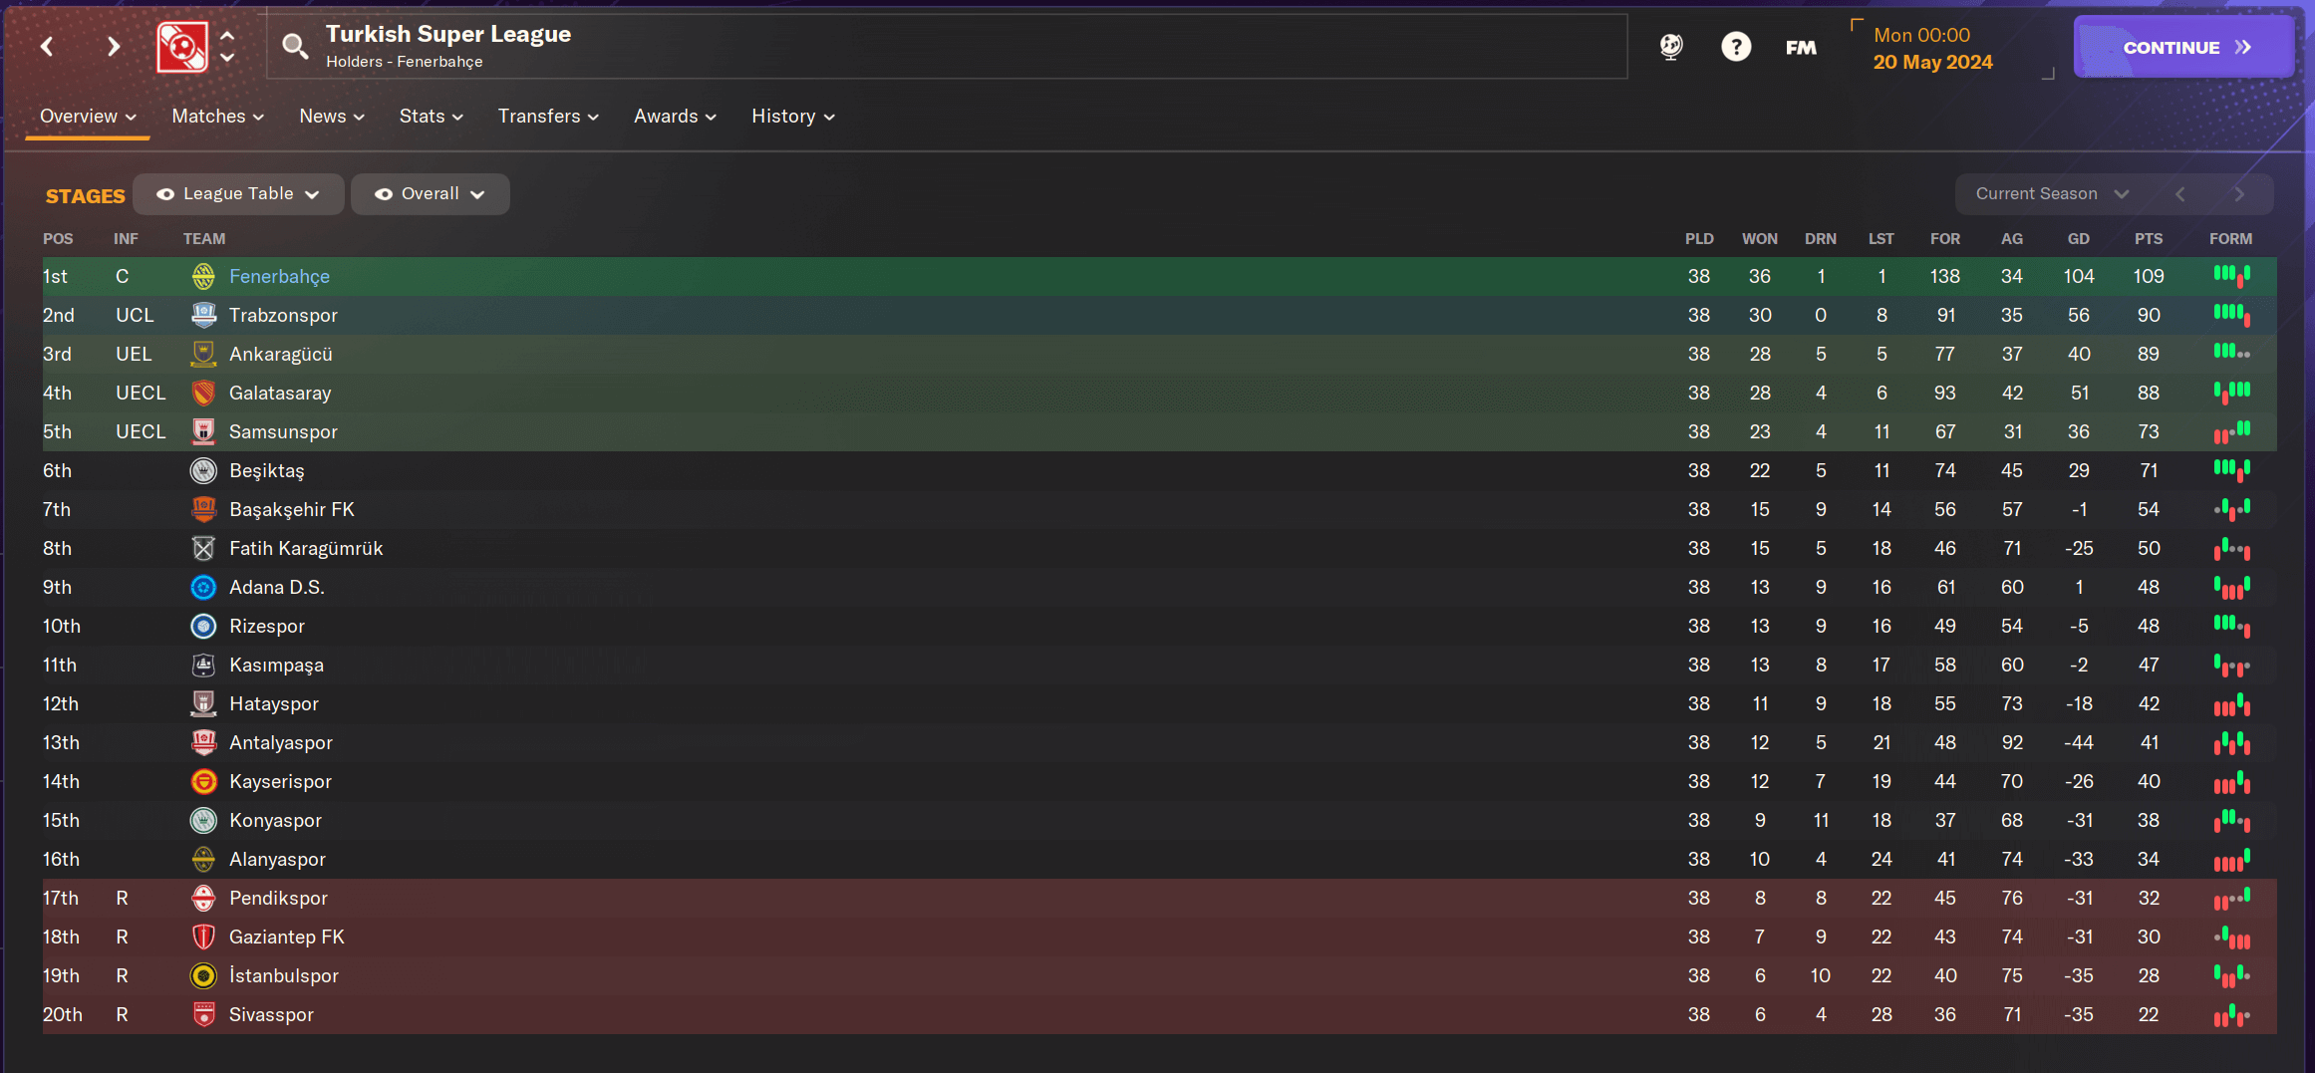
Task: Expand the Current Season dropdown
Action: coord(2051,194)
